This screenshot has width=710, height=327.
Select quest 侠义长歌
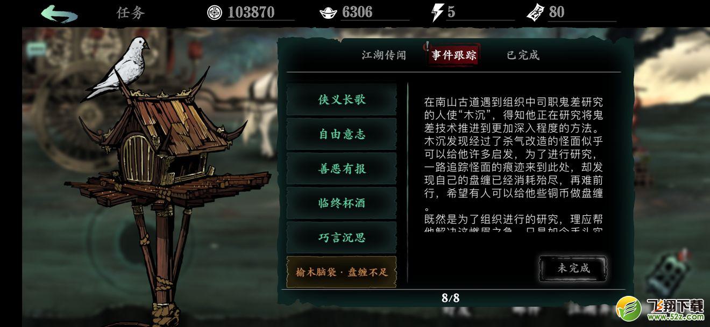click(342, 100)
